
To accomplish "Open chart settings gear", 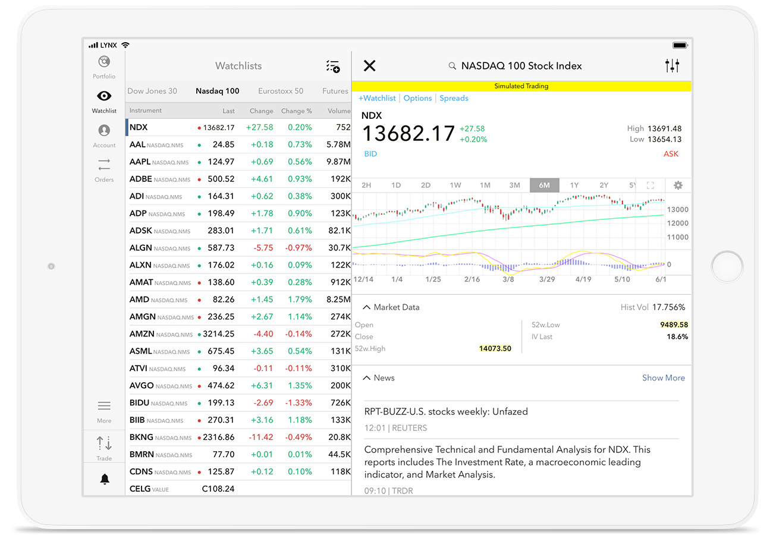I will [678, 185].
